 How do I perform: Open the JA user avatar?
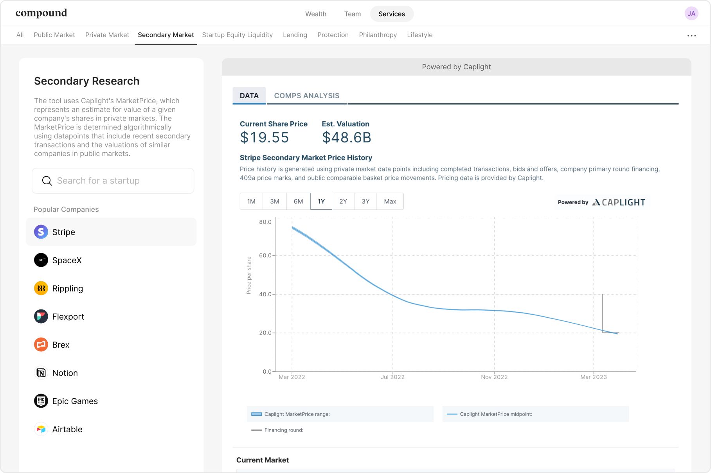tap(691, 14)
